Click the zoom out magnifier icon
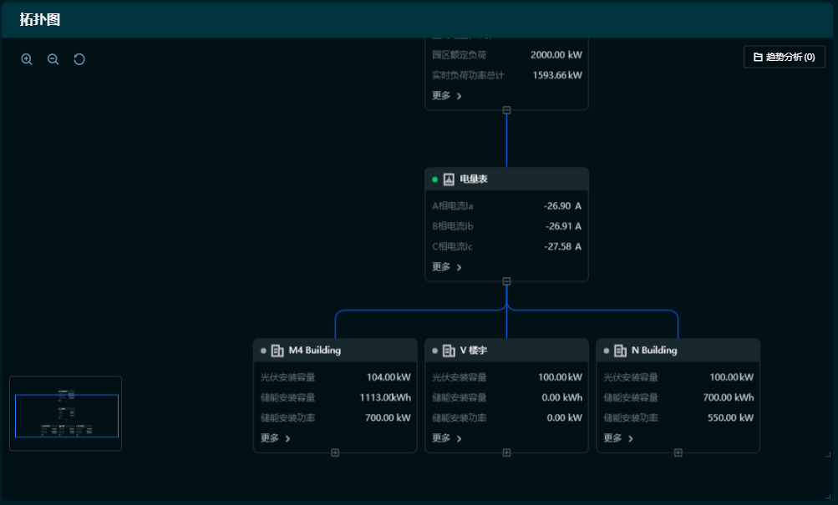The image size is (838, 505). [x=53, y=59]
